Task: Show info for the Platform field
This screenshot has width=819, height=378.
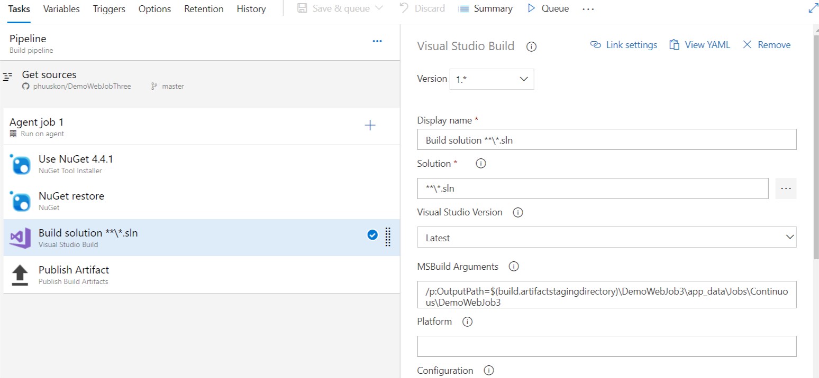Action: 467,322
